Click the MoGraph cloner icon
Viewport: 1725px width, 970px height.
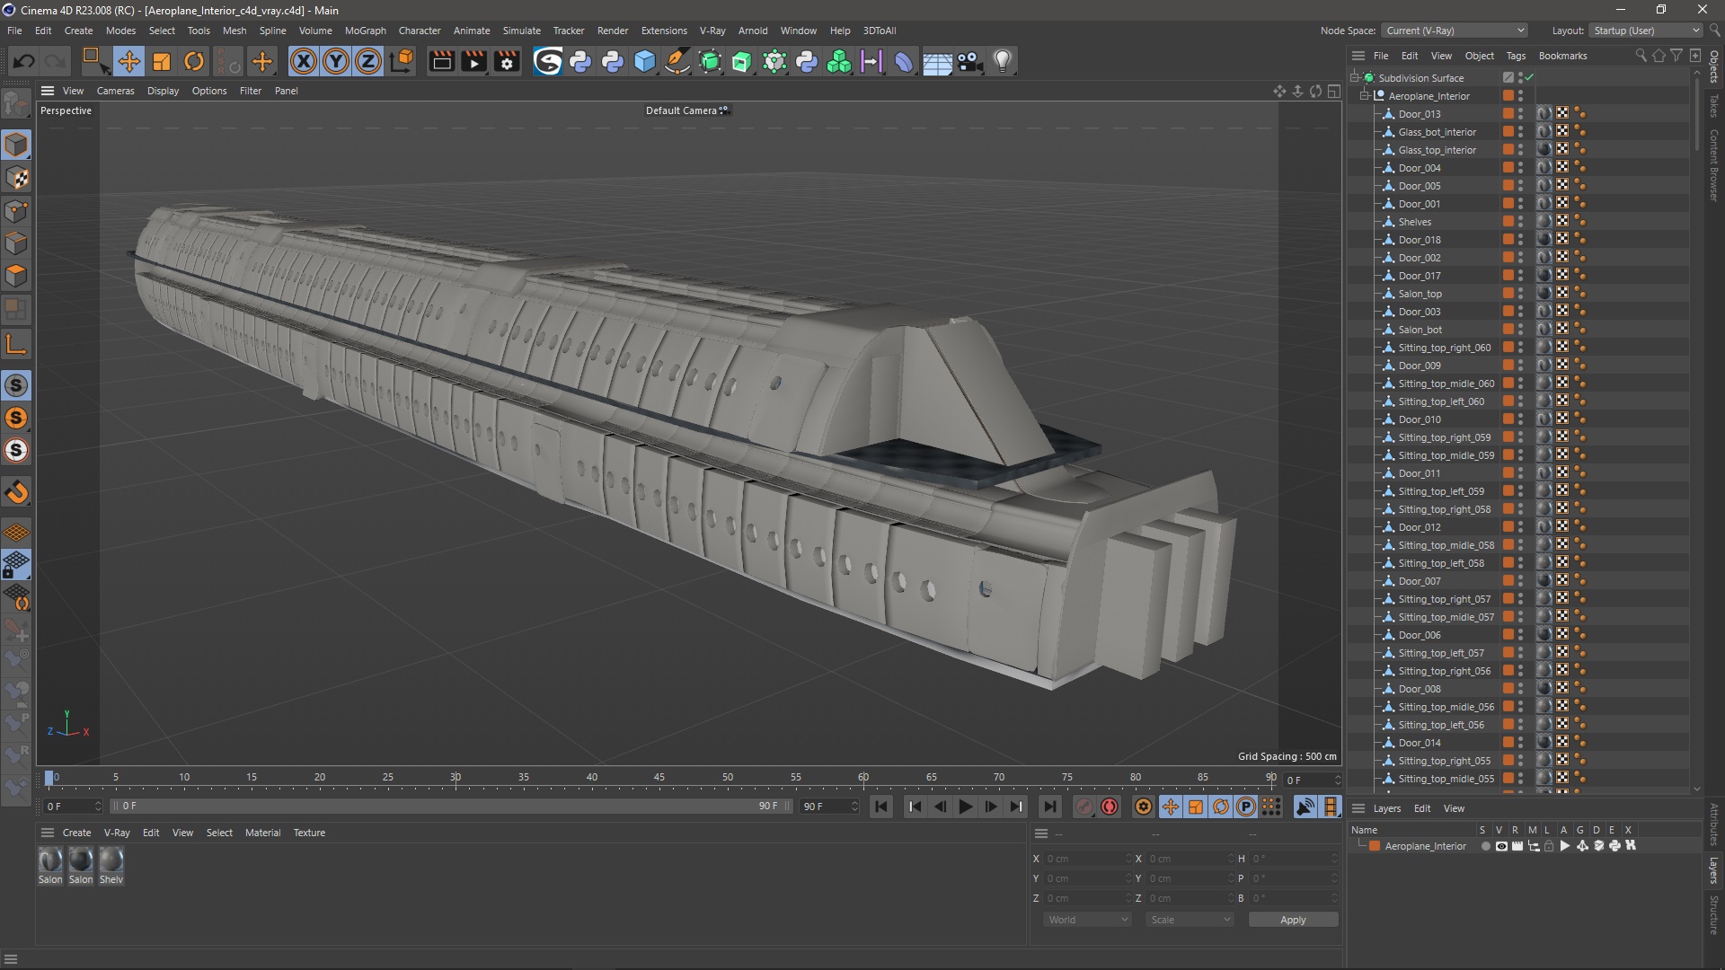pos(839,61)
